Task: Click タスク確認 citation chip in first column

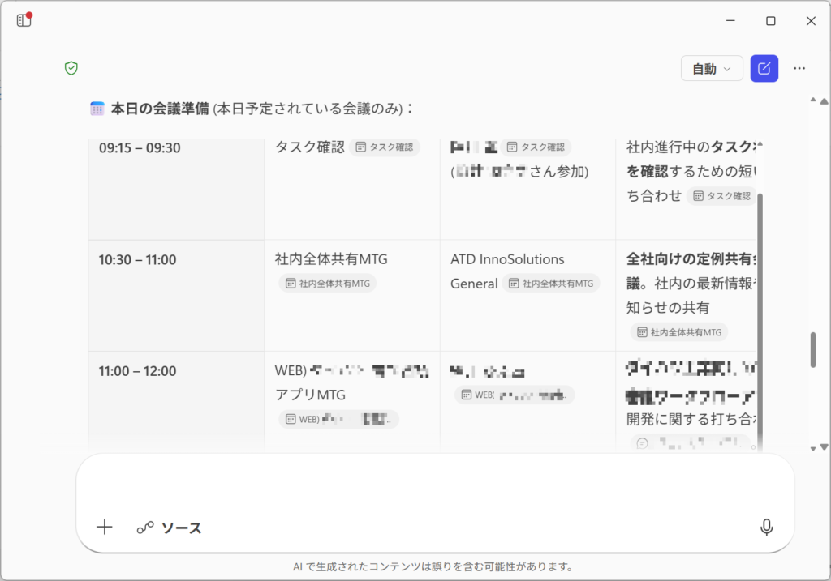Action: pyautogui.click(x=385, y=147)
